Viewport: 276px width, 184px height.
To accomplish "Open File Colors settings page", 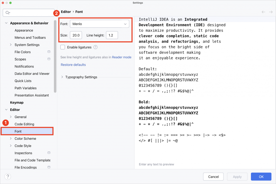I will click(23, 52).
